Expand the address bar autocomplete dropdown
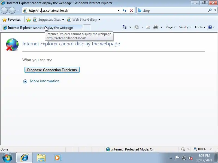Viewport: 218px width, 163px height. [119, 11]
